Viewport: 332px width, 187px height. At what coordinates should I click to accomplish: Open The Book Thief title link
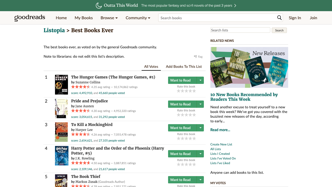86,176
